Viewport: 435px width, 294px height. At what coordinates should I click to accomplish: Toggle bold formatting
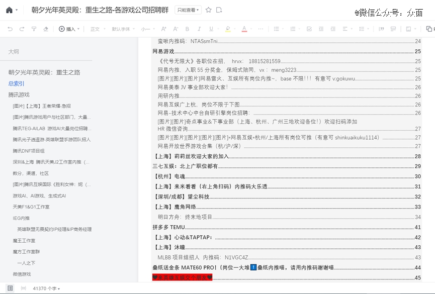click(187, 29)
